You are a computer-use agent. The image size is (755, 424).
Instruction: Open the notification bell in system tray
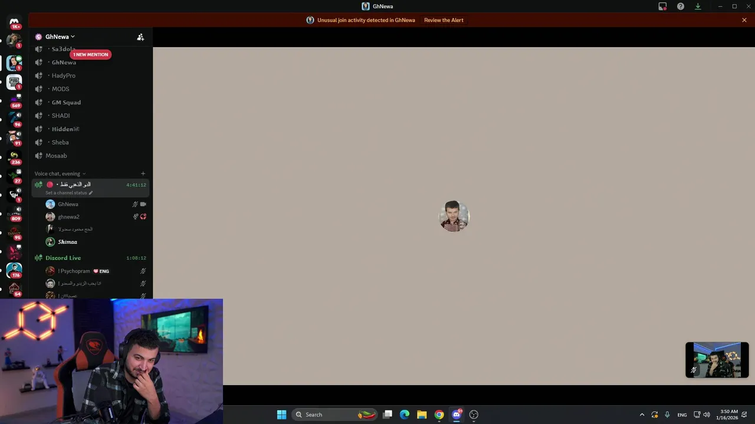(x=744, y=415)
